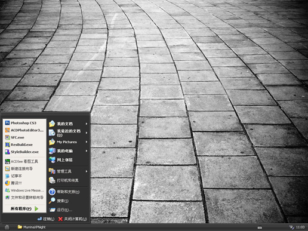Click the 注销 log off button
This screenshot has height=231, width=308.
click(46, 219)
